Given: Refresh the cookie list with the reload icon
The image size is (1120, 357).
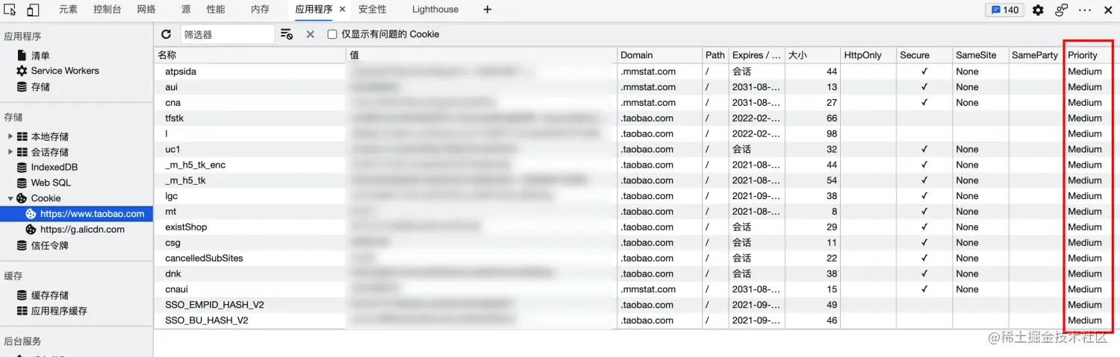Looking at the screenshot, I should (x=167, y=34).
